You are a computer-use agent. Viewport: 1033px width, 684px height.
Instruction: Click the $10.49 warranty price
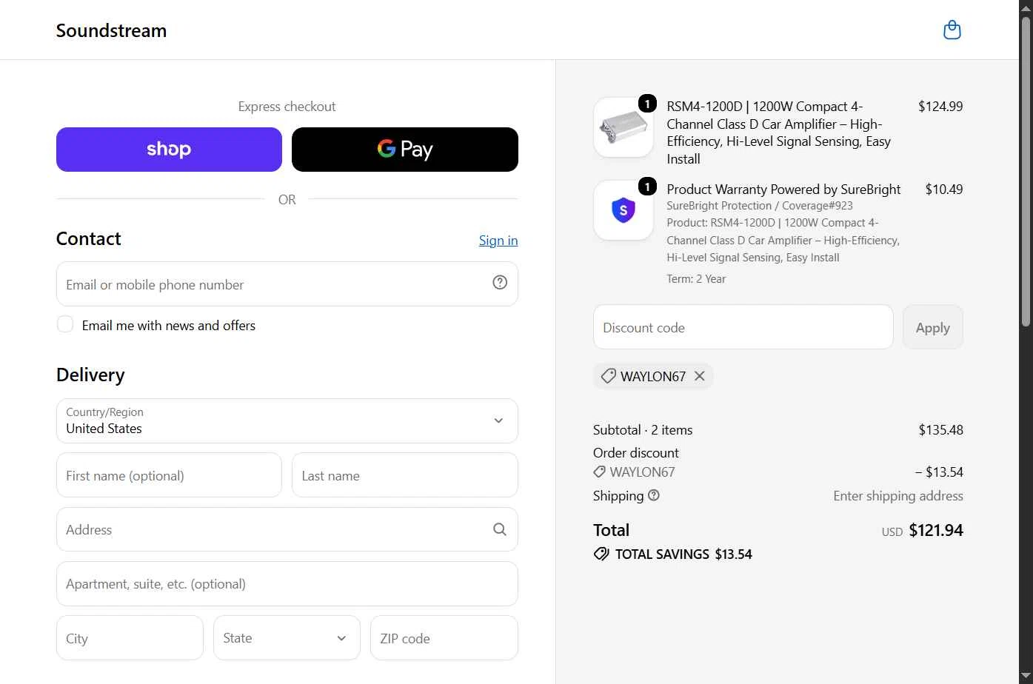pyautogui.click(x=944, y=190)
